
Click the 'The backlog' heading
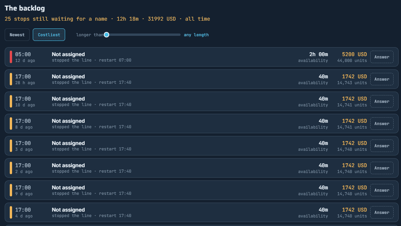pyautogui.click(x=25, y=8)
